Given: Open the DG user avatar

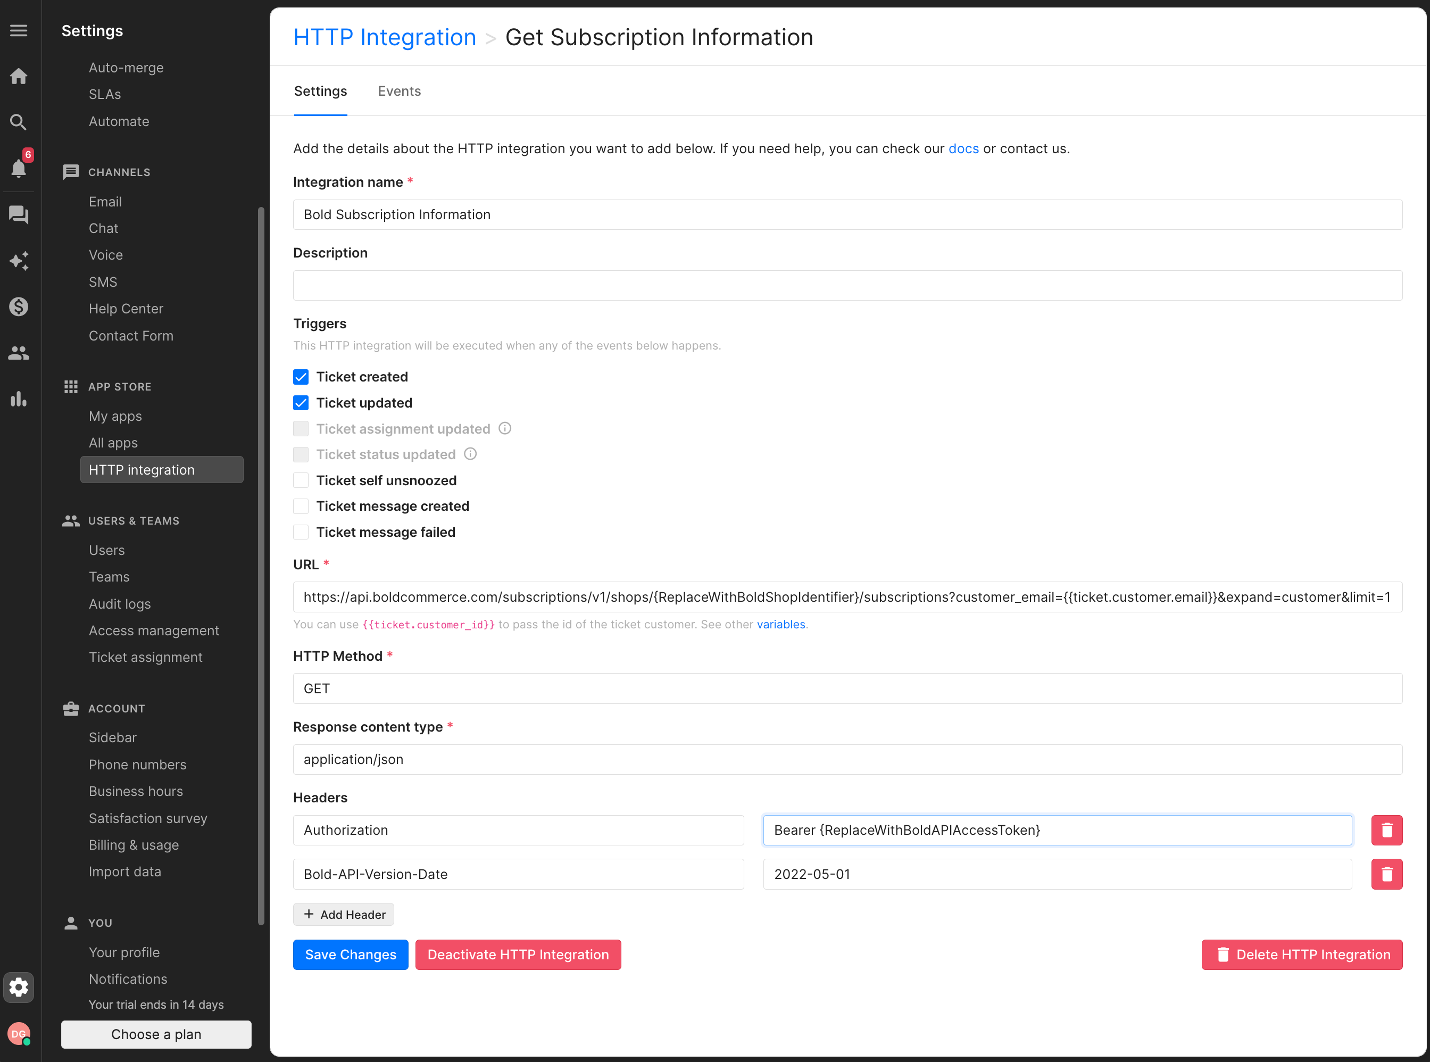Looking at the screenshot, I should pos(19,1034).
